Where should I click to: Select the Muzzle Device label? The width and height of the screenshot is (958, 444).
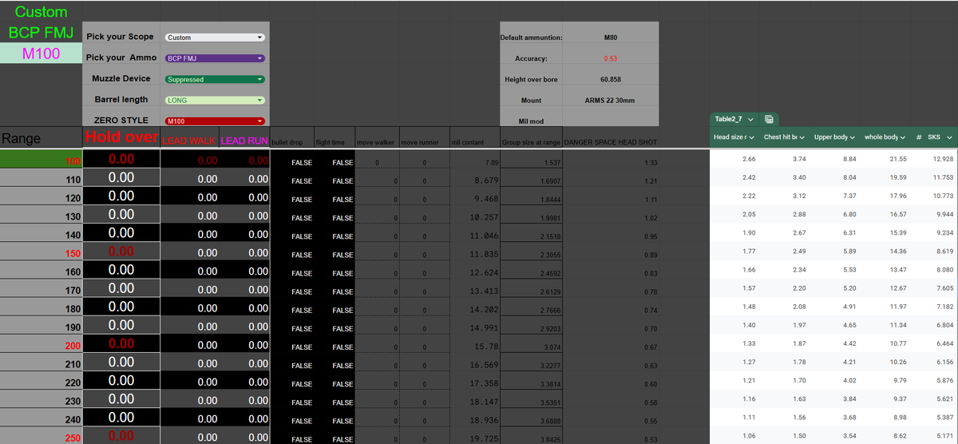(x=121, y=78)
